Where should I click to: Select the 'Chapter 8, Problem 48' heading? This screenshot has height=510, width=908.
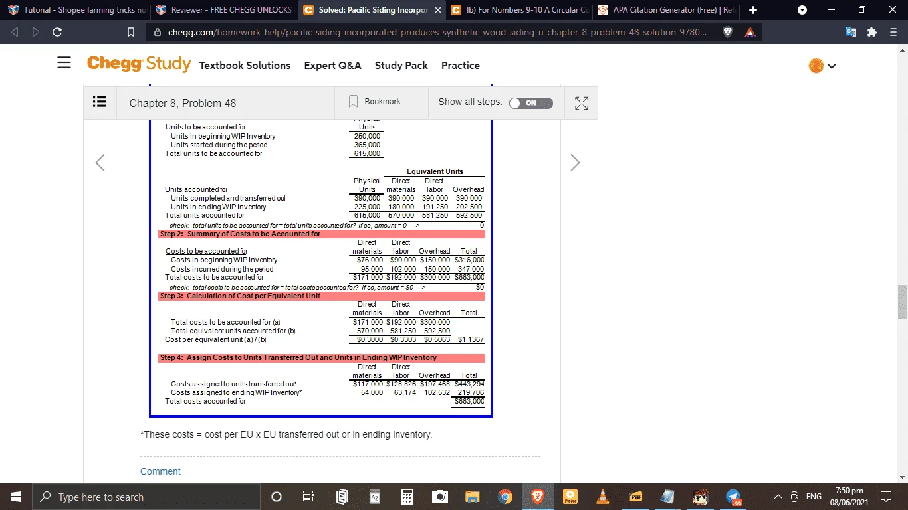tap(183, 103)
